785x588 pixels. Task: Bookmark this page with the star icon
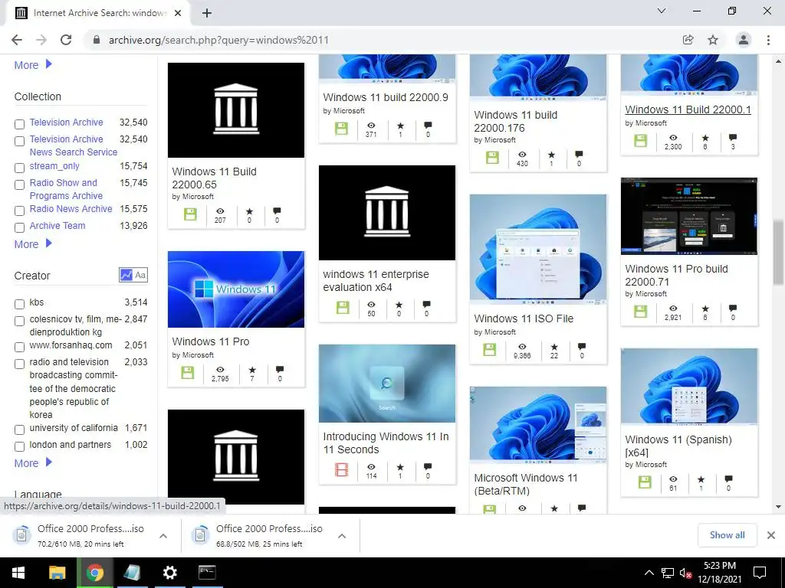[x=713, y=40]
